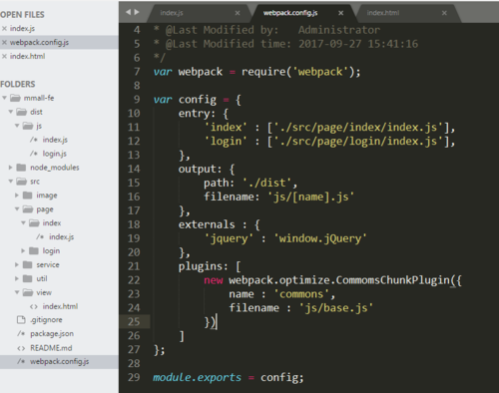Open index.html under the view folder
The image size is (499, 393).
[x=60, y=306]
